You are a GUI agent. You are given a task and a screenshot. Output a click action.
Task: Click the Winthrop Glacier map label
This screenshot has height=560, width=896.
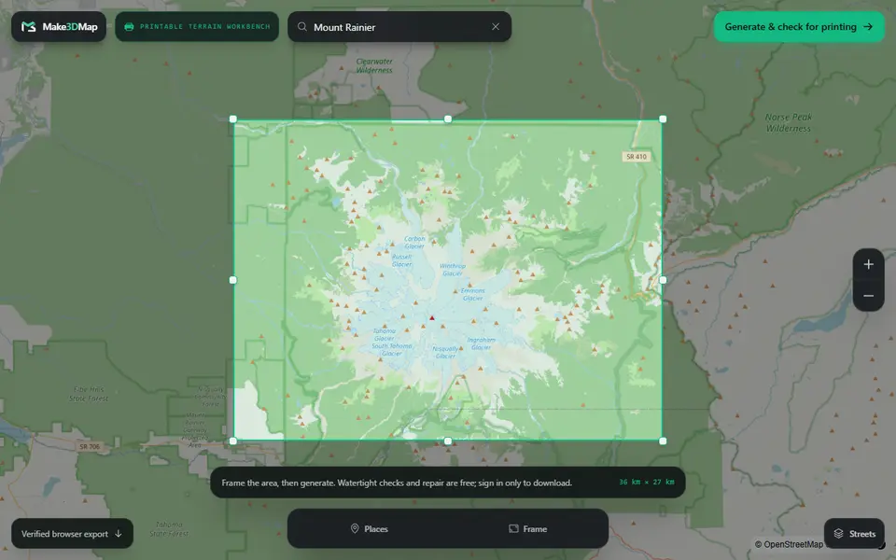point(453,270)
